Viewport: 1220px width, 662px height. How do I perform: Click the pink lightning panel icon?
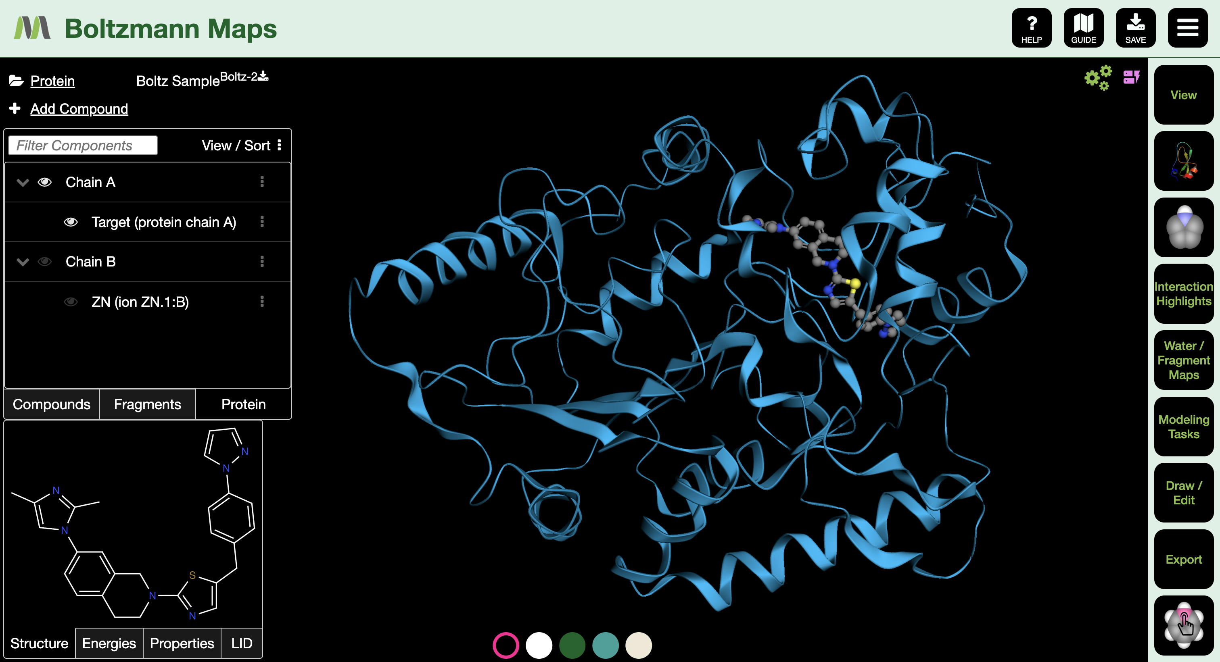coord(1131,77)
